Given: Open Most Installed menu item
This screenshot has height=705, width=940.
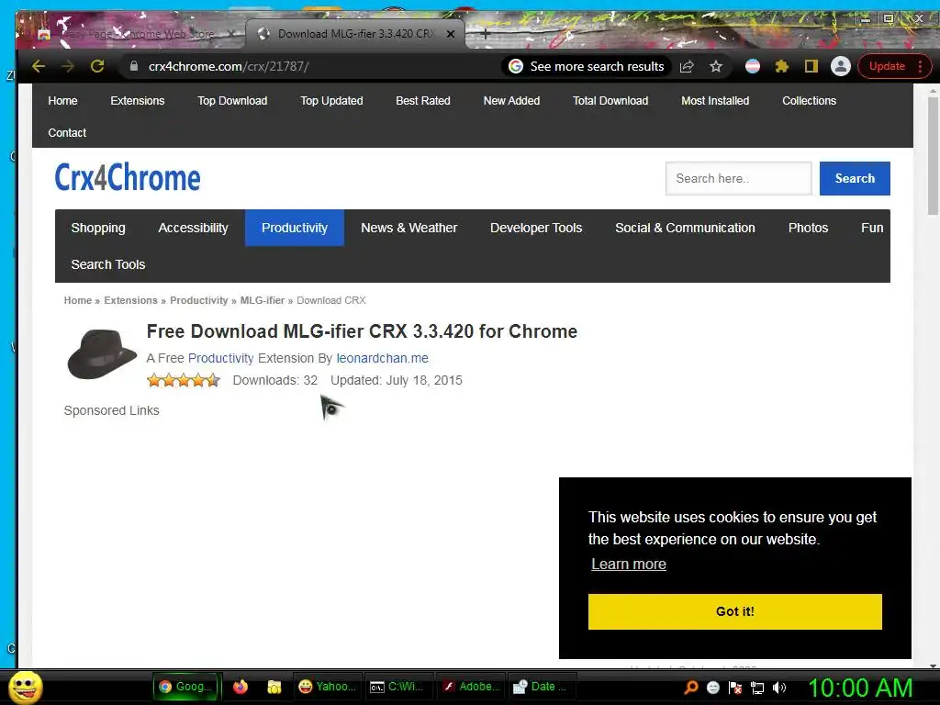Looking at the screenshot, I should pyautogui.click(x=715, y=101).
